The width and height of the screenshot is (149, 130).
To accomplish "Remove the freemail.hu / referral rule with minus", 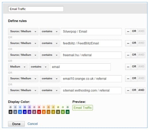I will point(128,55).
